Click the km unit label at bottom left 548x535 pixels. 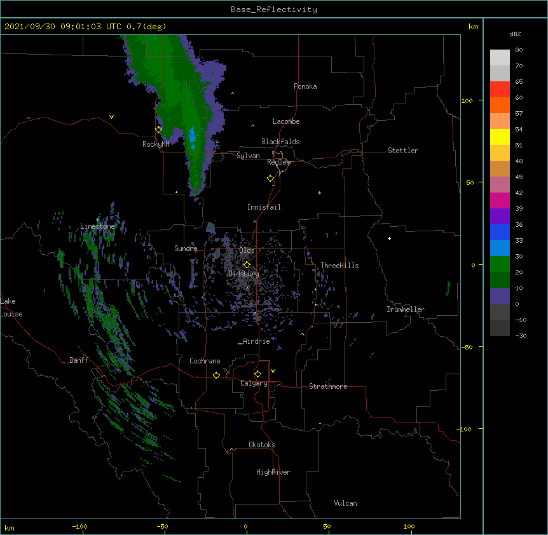point(10,528)
